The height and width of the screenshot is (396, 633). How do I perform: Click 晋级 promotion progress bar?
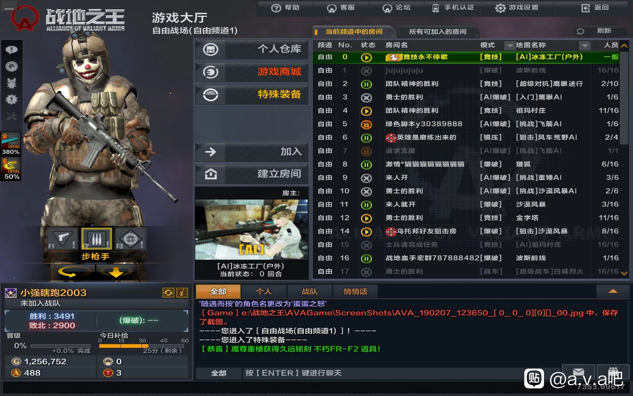tap(61, 345)
